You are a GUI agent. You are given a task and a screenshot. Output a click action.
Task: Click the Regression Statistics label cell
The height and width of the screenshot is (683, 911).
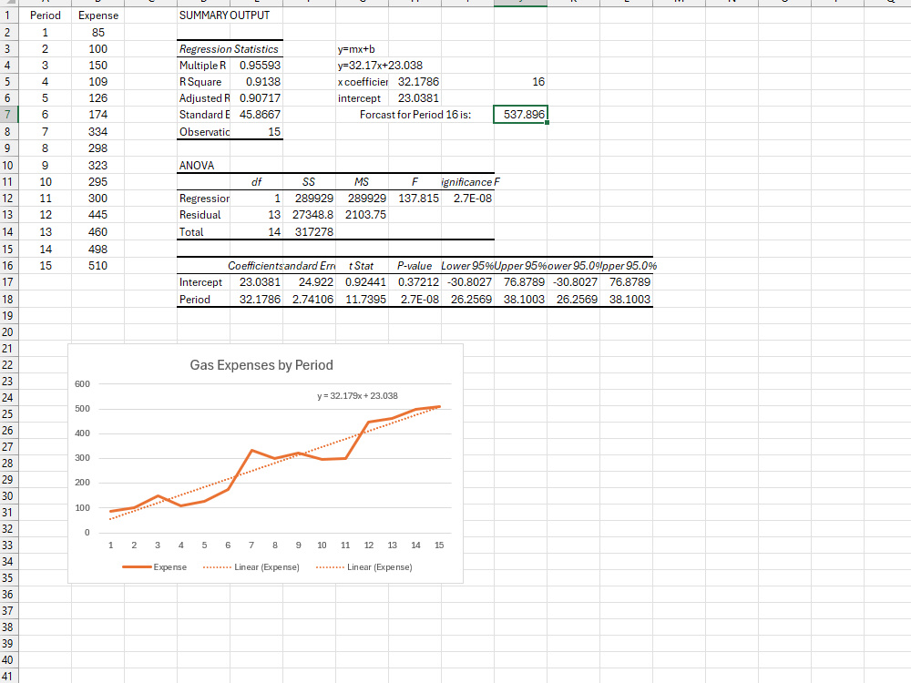[x=229, y=49]
